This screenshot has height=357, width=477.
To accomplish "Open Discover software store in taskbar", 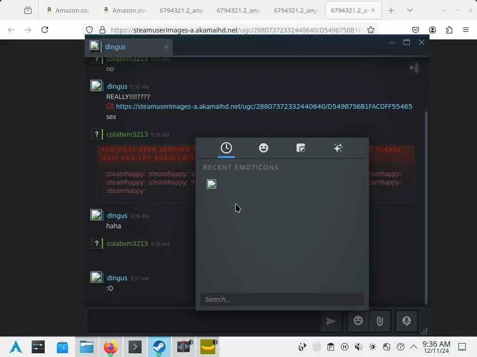I will [x=62, y=347].
